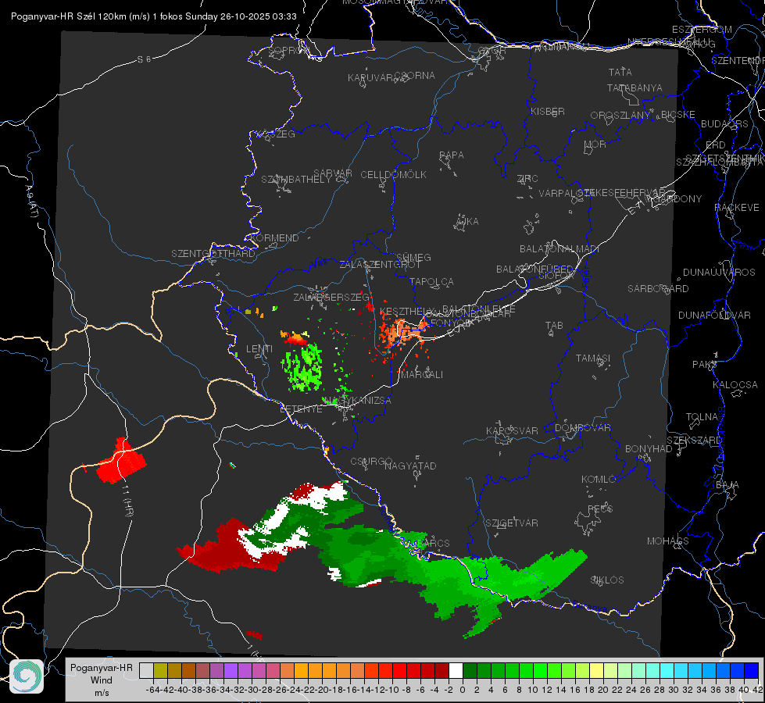Image resolution: width=765 pixels, height=703 pixels.
Task: Click the TAPOLCA town label
Action: pos(431,282)
